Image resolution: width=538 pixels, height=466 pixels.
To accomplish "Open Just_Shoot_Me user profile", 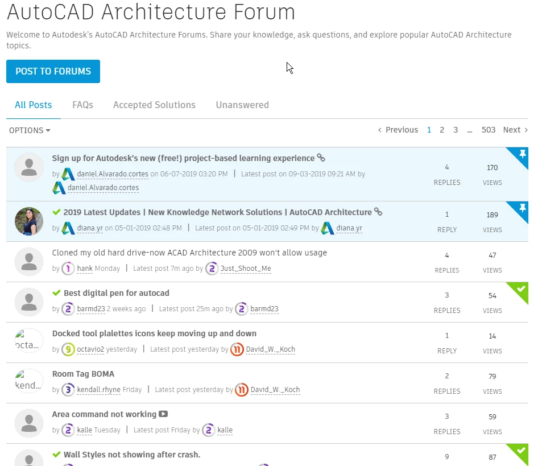I will [x=246, y=268].
